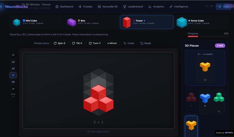The width and height of the screenshot is (234, 137).
Task: Click the Analytics bar chart icon
Action: pos(150,7)
